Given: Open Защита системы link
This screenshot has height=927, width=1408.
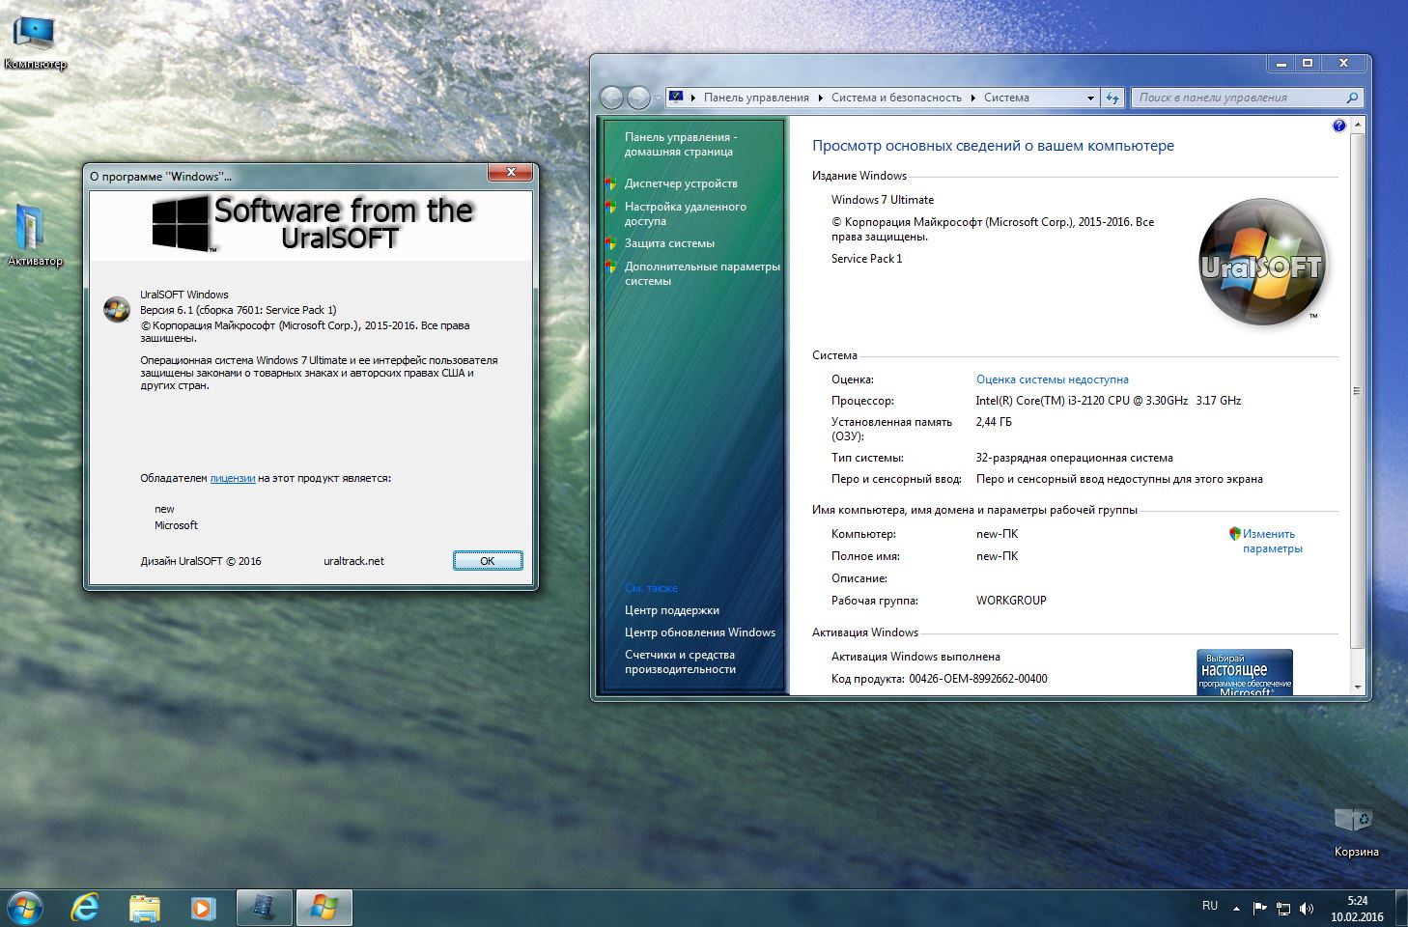Looking at the screenshot, I should pos(669,243).
